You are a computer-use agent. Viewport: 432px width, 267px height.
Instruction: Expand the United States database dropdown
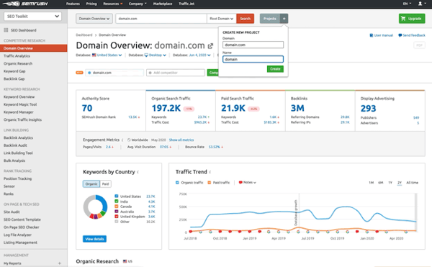pyautogui.click(x=109, y=55)
